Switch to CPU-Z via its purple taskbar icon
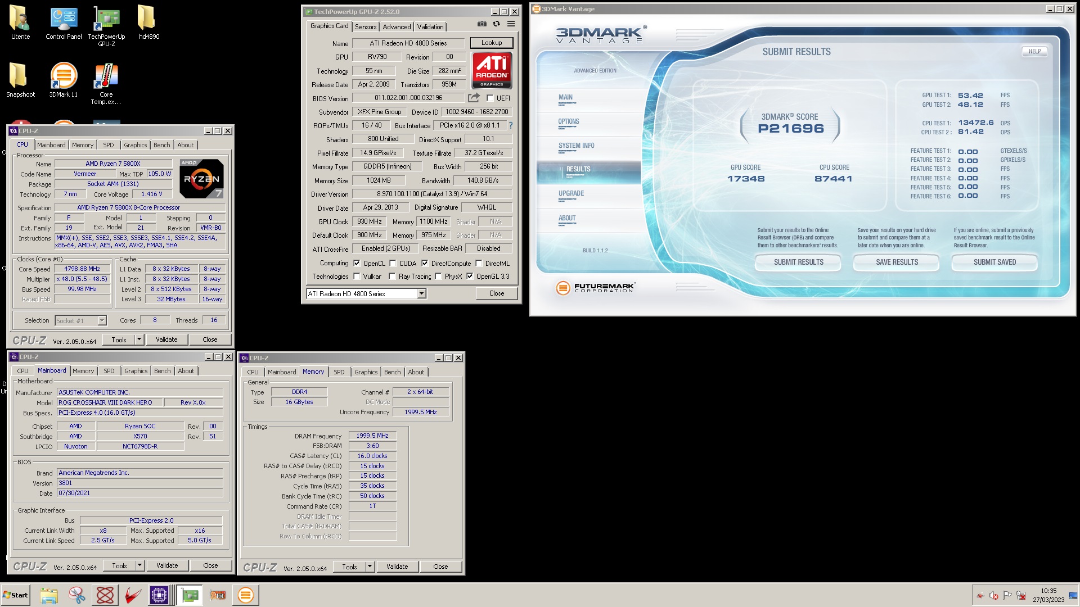This screenshot has width=1080, height=607. (x=159, y=595)
